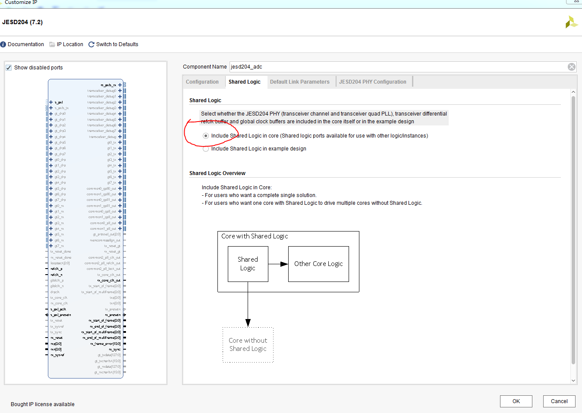Expand the gt0_drp port interface
Image resolution: width=582 pixels, height=413 pixels.
(x=51, y=160)
